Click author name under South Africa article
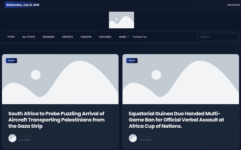The height and width of the screenshot is (150, 241). [x=25, y=136]
